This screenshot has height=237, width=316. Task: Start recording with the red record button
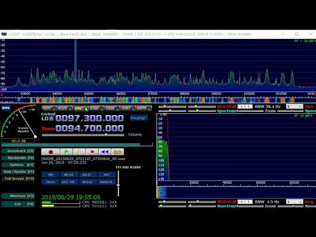tap(51, 152)
